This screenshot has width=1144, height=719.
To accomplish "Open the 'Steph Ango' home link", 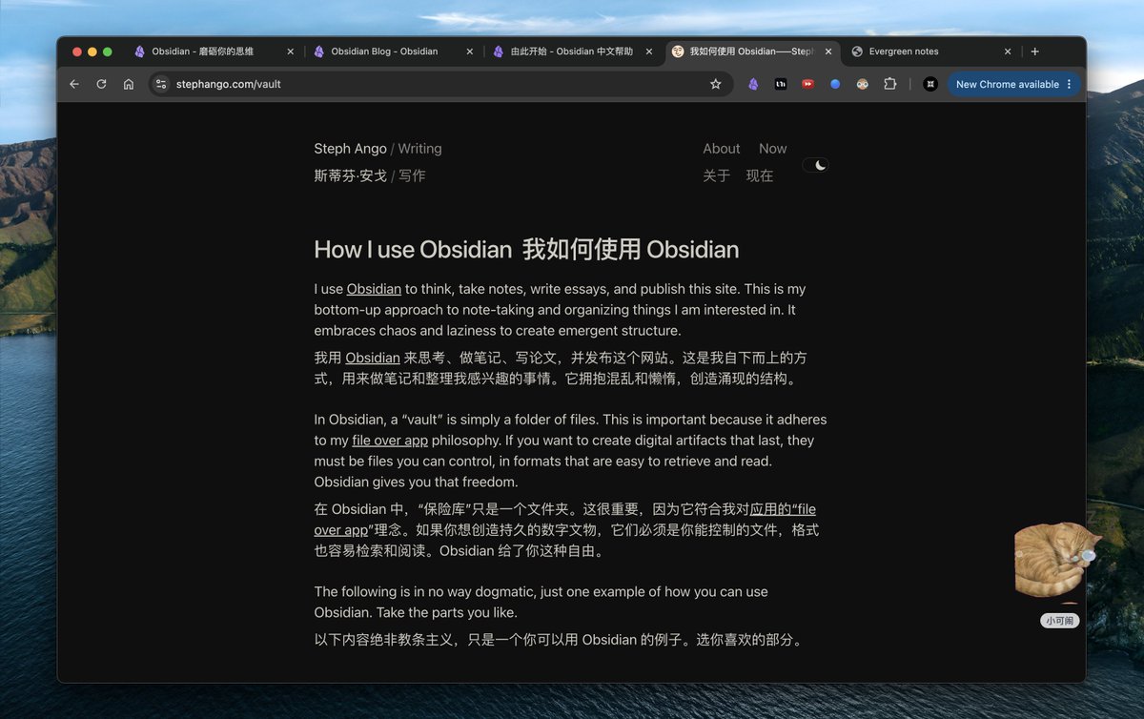I will click(x=350, y=149).
